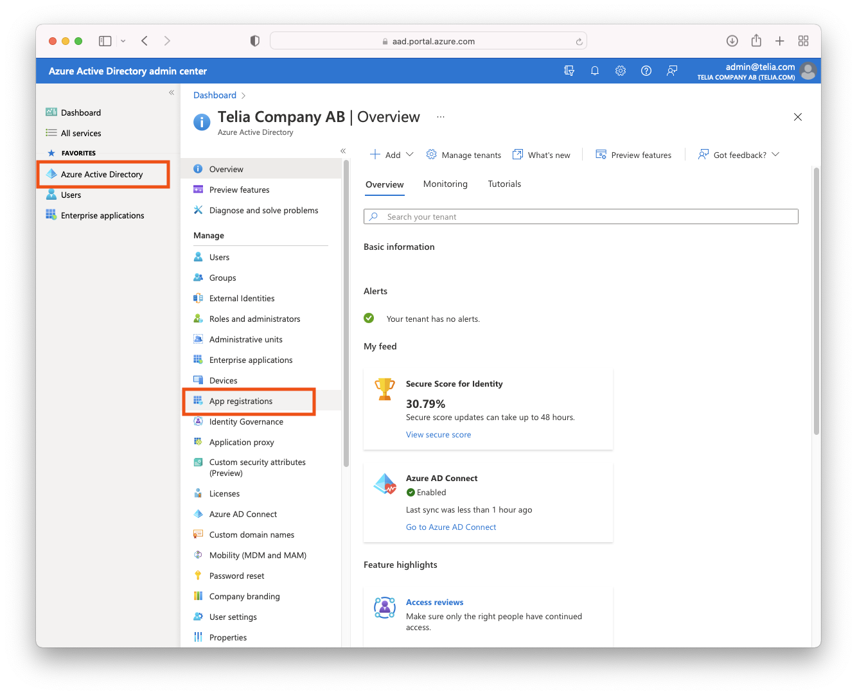Click the Manage tenants gear icon
Viewport: 857px width, 695px height.
(x=432, y=154)
